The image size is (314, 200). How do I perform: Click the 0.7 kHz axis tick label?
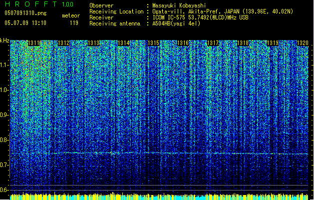point(4,165)
